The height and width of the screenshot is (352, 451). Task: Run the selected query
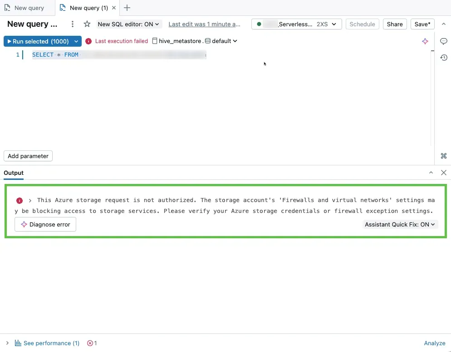[38, 41]
